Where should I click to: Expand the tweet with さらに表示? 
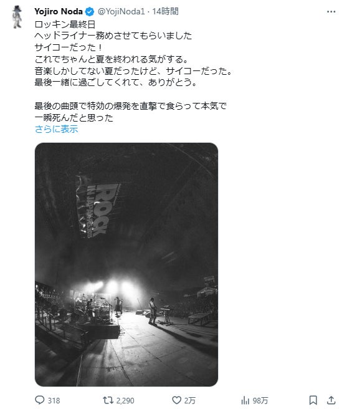point(56,129)
